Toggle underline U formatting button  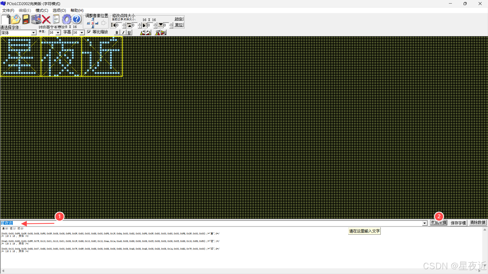[129, 32]
